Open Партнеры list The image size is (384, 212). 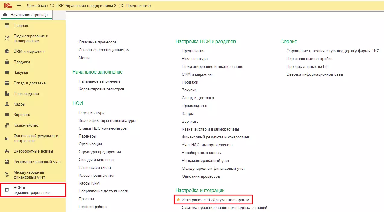point(87,136)
